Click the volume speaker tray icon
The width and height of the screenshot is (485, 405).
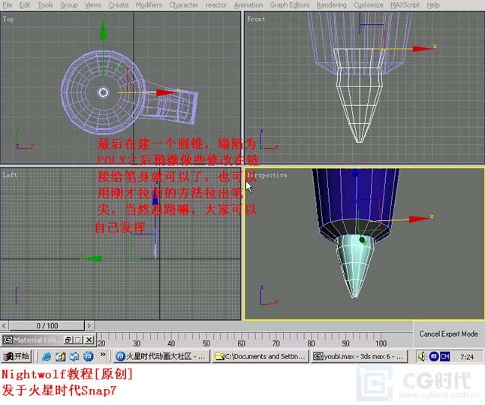pos(422,357)
